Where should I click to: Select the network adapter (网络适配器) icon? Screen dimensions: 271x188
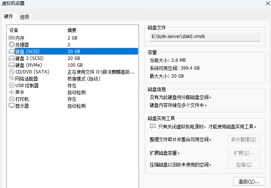click(12, 79)
